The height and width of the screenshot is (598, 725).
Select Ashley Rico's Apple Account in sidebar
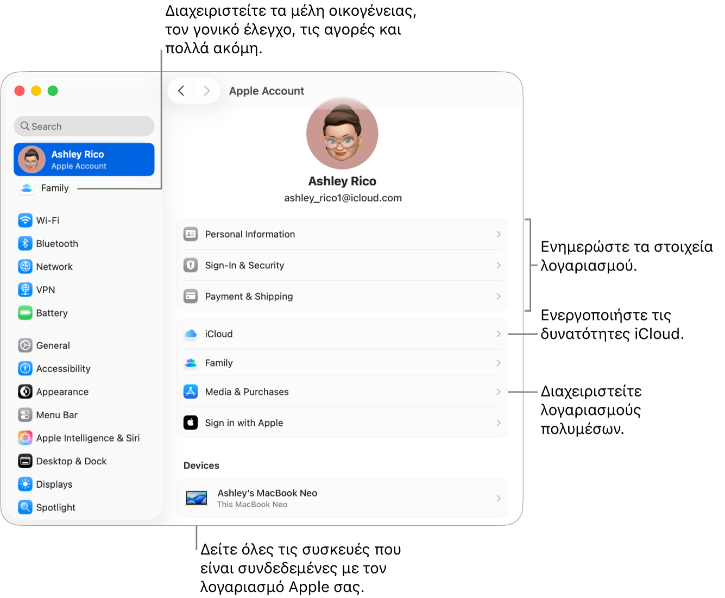coord(84,159)
